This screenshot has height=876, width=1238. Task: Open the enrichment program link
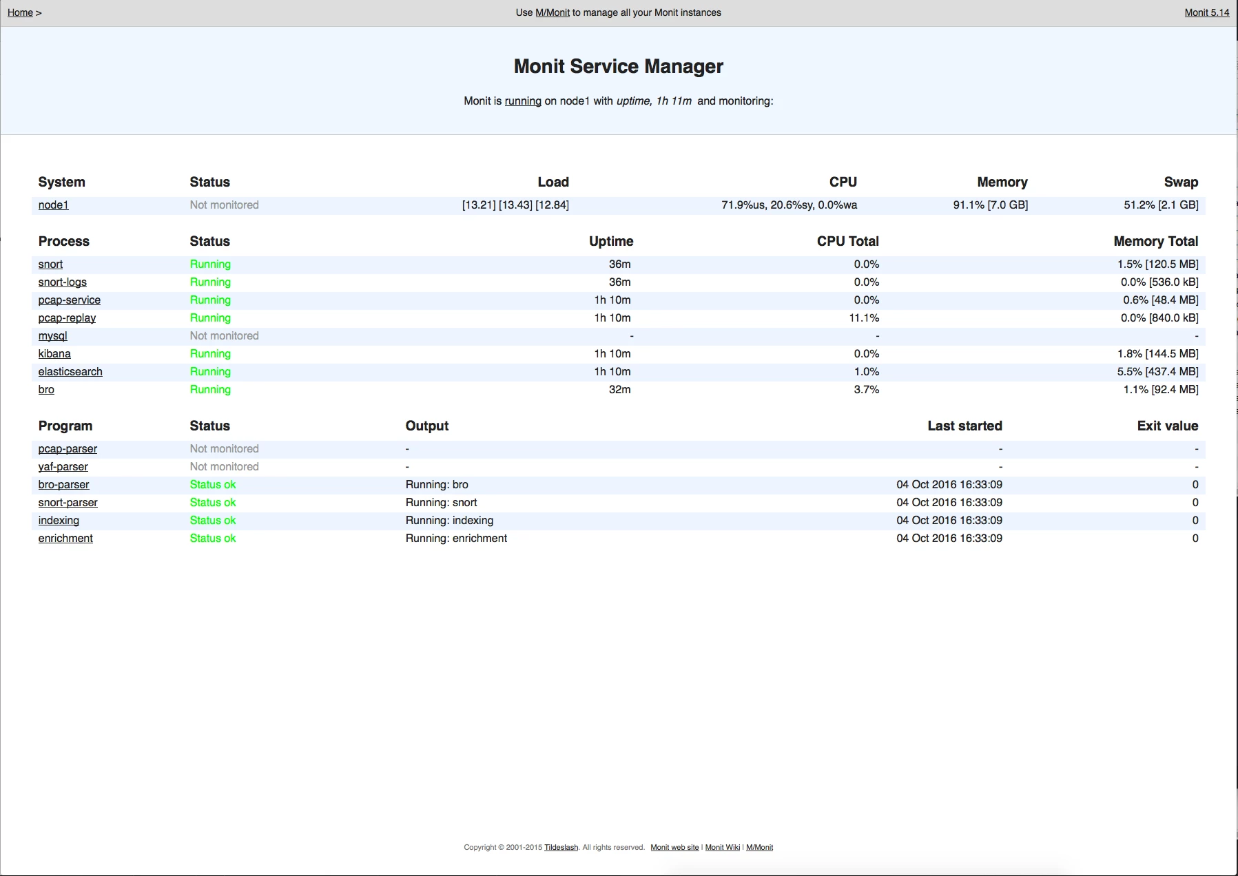65,538
